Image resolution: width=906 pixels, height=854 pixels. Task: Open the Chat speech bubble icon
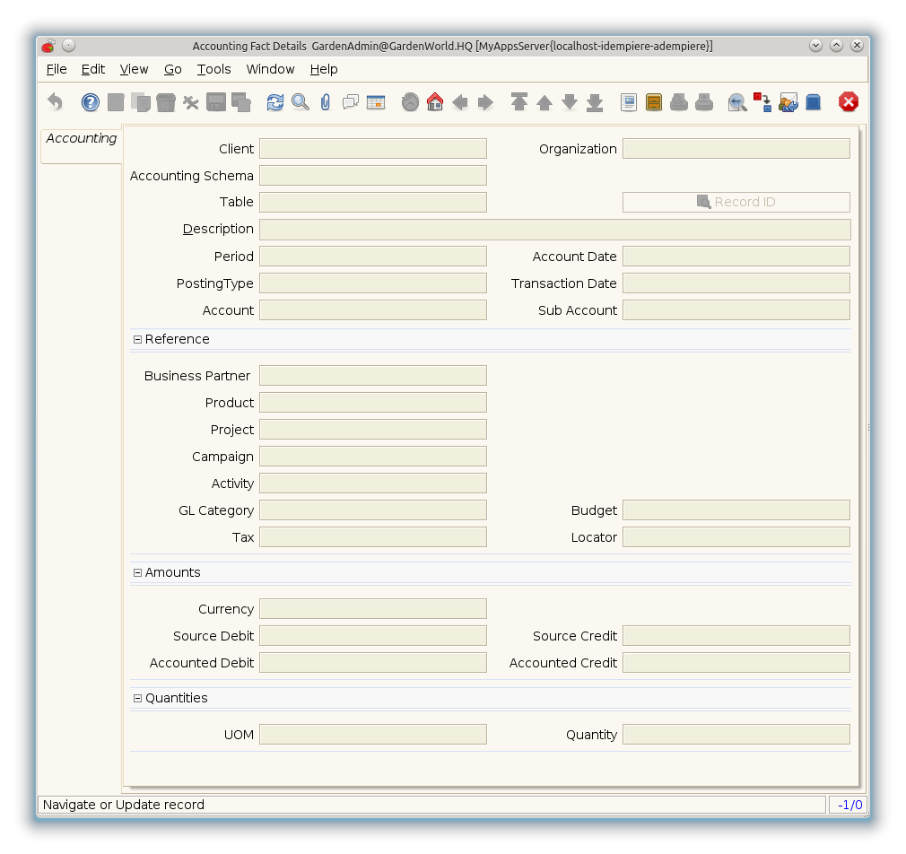click(351, 102)
